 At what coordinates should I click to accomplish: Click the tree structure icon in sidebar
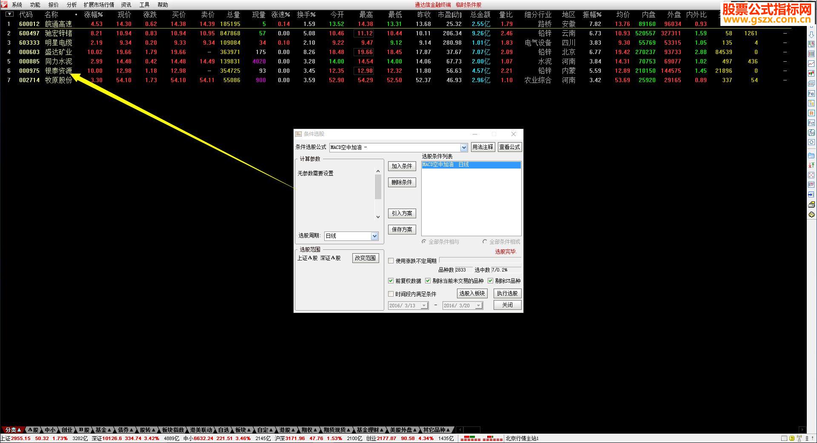811,103
